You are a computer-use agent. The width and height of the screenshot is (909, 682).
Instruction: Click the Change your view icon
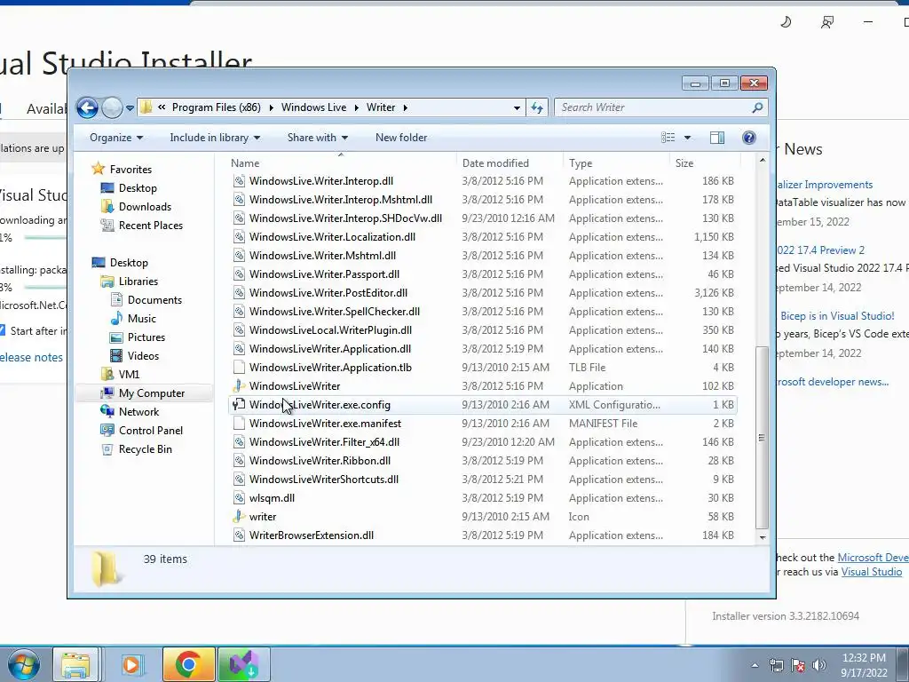668,138
